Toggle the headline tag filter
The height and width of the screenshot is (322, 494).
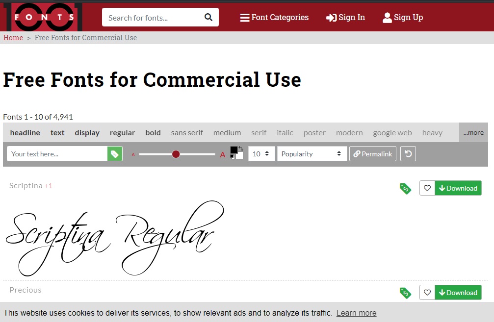point(25,133)
